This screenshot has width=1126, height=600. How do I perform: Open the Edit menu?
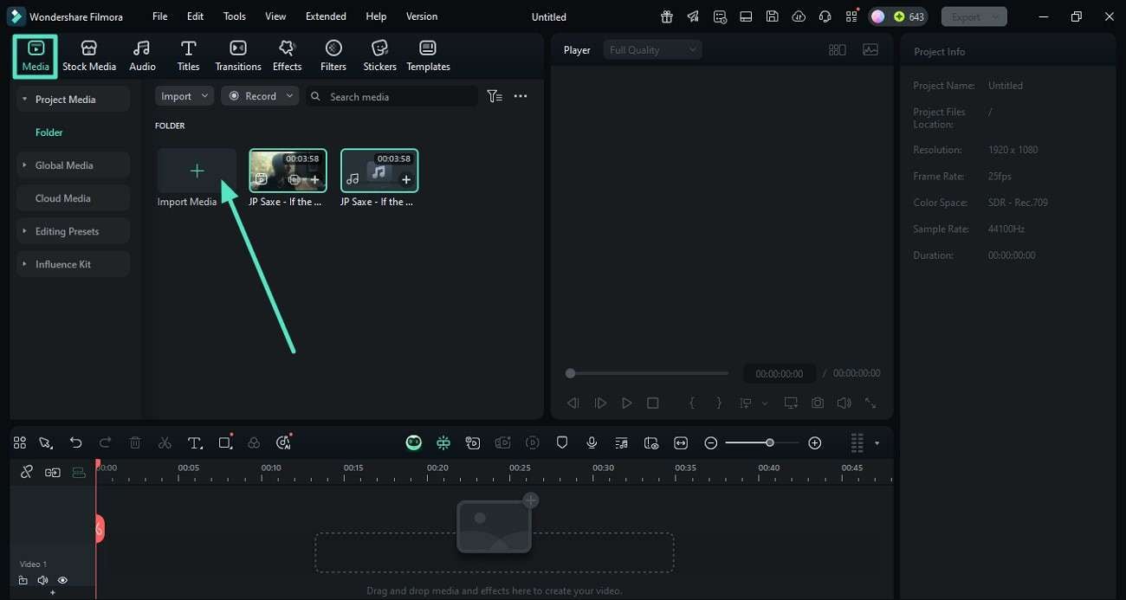(x=195, y=16)
